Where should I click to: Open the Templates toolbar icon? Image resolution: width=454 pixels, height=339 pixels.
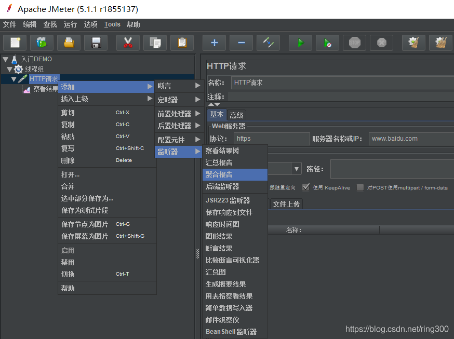point(42,43)
